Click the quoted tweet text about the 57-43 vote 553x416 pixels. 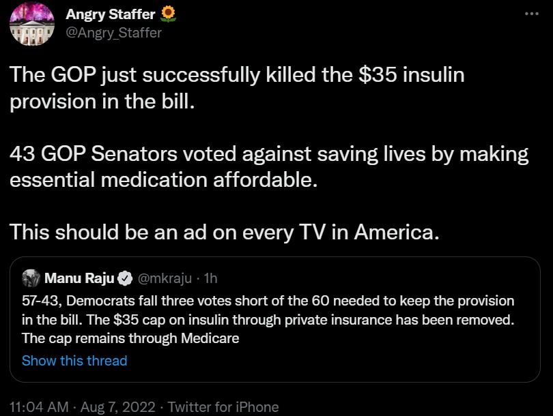click(273, 318)
